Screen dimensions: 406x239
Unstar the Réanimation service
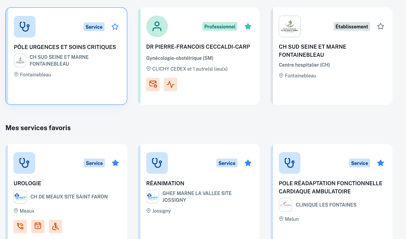point(248,163)
